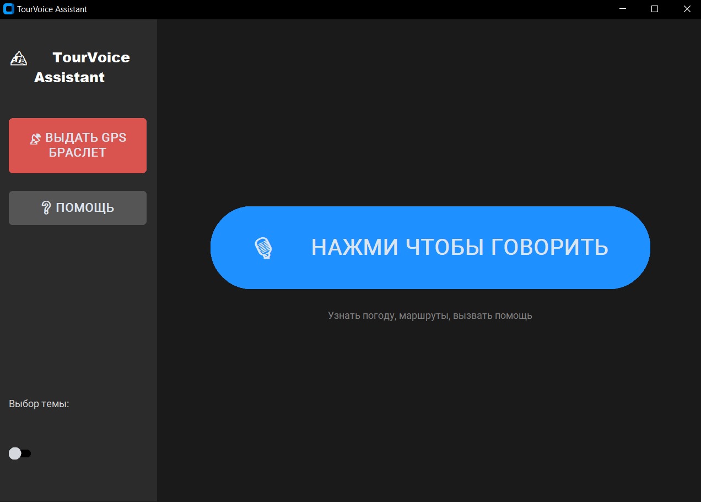Click the TourVoice app icon in the title bar

tap(8, 9)
